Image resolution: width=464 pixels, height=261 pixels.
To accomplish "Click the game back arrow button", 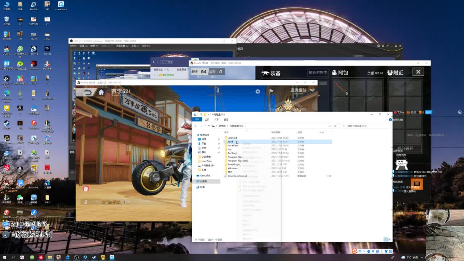I will pyautogui.click(x=87, y=92).
